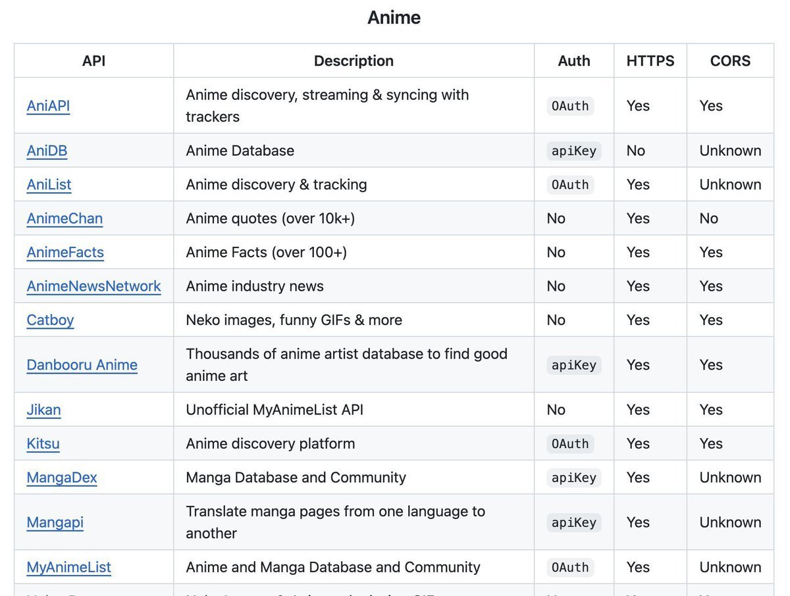The width and height of the screenshot is (790, 596).
Task: Open the Catboy link
Action: click(50, 320)
